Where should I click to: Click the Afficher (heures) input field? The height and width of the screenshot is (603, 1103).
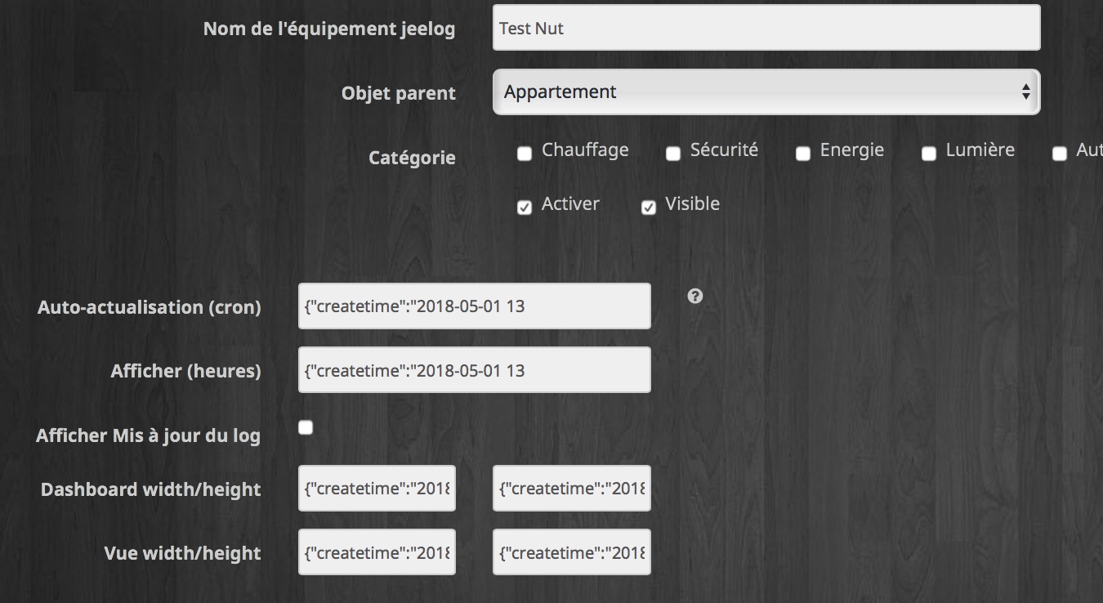475,370
